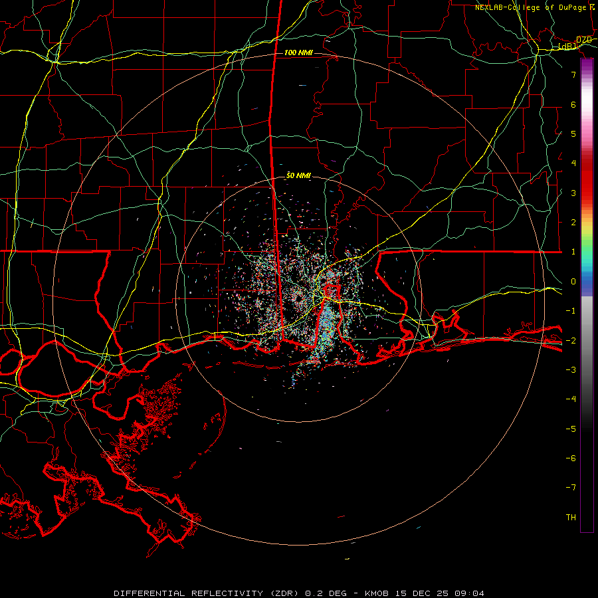The height and width of the screenshot is (598, 598).
Task: Click the 1 dB tick on color scale
Action: coord(573,252)
